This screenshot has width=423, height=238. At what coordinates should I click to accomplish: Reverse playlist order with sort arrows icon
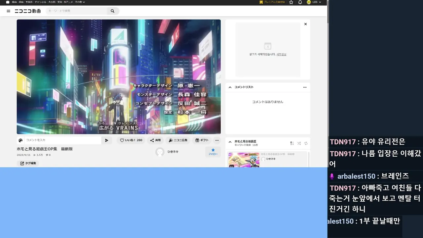[292, 143]
